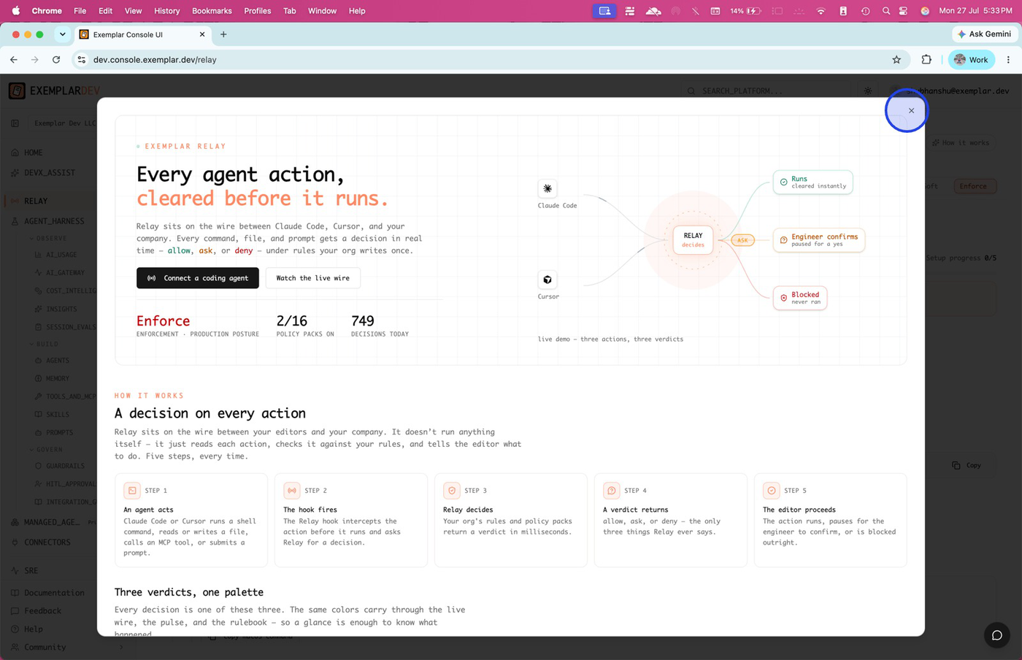This screenshot has width=1022, height=660.
Task: Click the Step 4 verdict returns icon
Action: (x=612, y=491)
